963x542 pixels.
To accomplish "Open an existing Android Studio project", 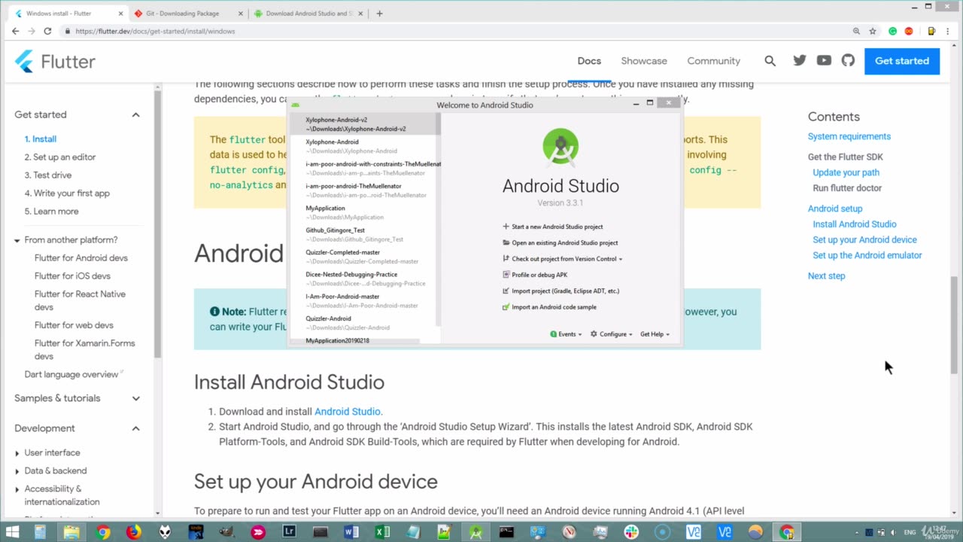I will coord(560,242).
